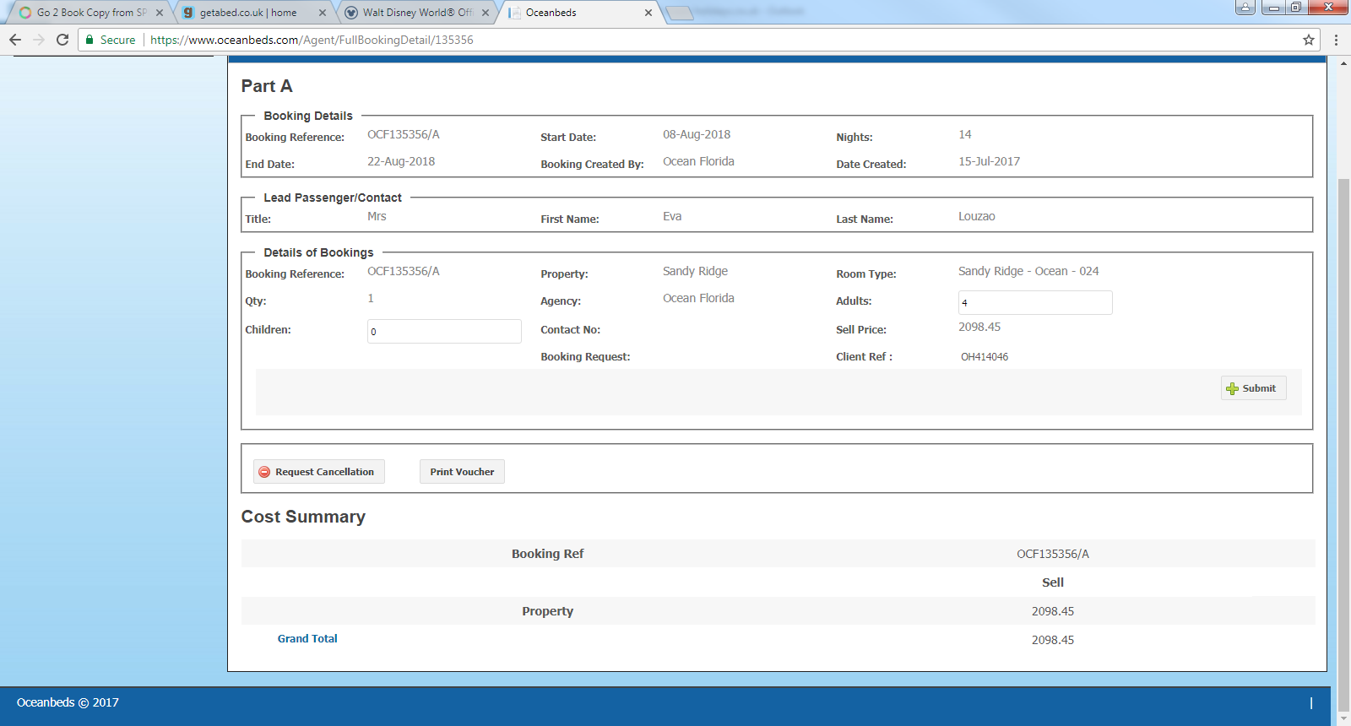Click the Oceanbeds © 2017 footer text
The height and width of the screenshot is (726, 1351).
click(68, 702)
